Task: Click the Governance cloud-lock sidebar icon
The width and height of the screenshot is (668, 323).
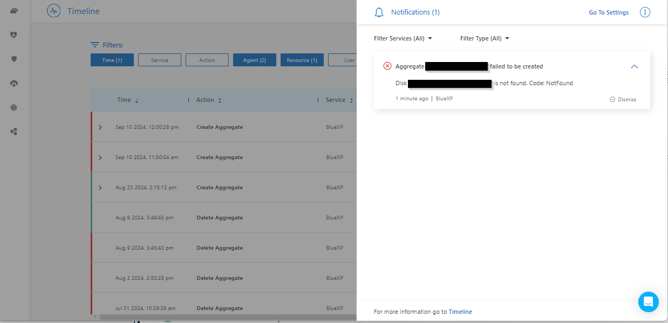Action: click(x=15, y=83)
